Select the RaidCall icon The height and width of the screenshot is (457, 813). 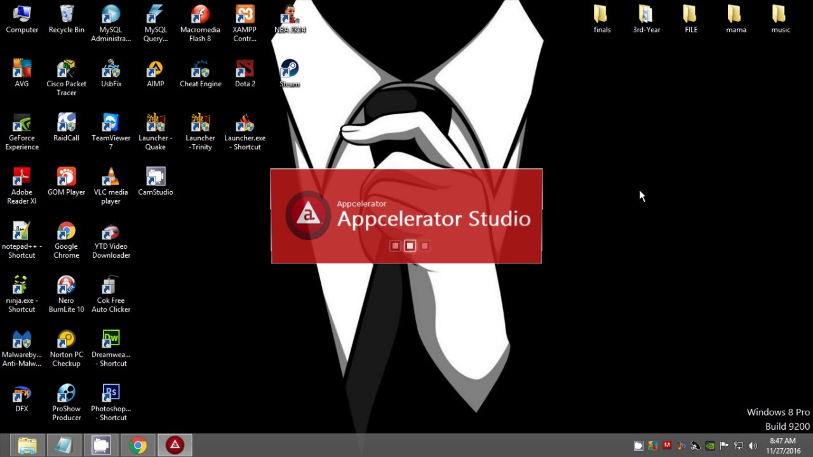pyautogui.click(x=67, y=128)
